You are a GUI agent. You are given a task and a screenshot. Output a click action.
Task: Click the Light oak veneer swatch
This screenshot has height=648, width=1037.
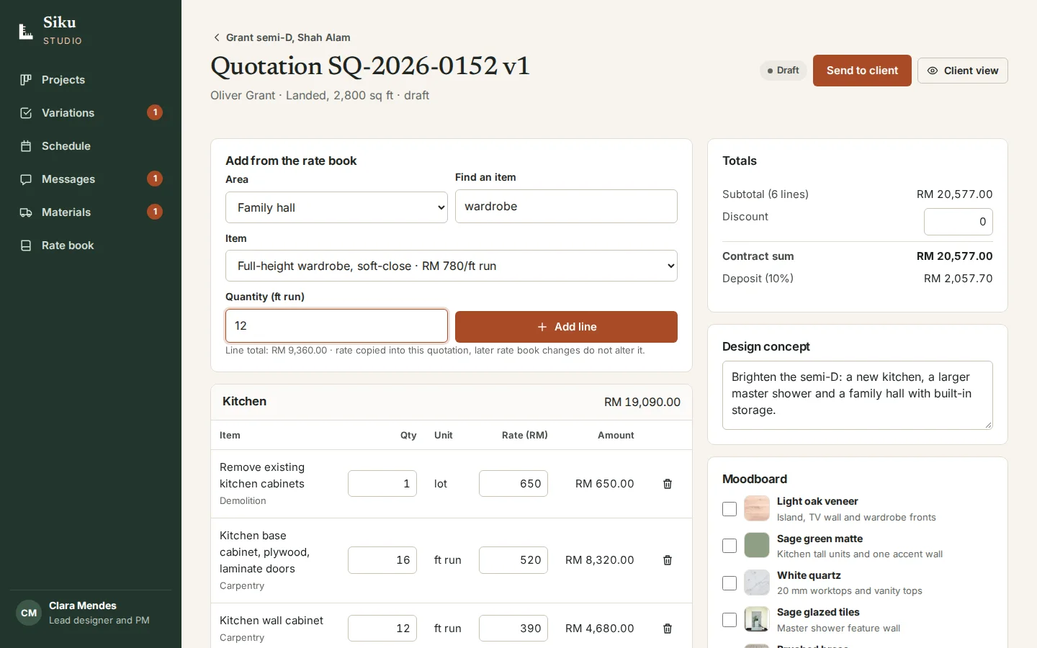coord(757,508)
